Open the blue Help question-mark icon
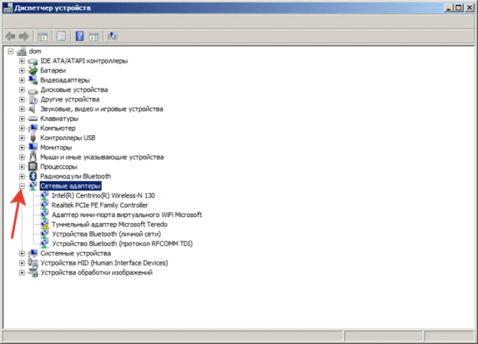This screenshot has height=344, width=478. pyautogui.click(x=80, y=36)
